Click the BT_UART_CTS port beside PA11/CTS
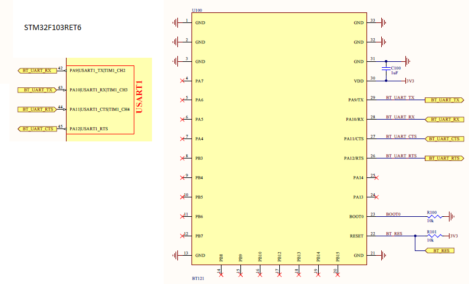Viewport: 469px width, 284px height. pos(444,139)
